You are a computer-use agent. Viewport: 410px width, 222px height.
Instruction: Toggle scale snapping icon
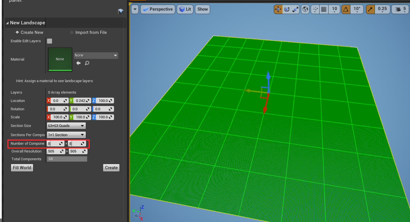[x=370, y=9]
